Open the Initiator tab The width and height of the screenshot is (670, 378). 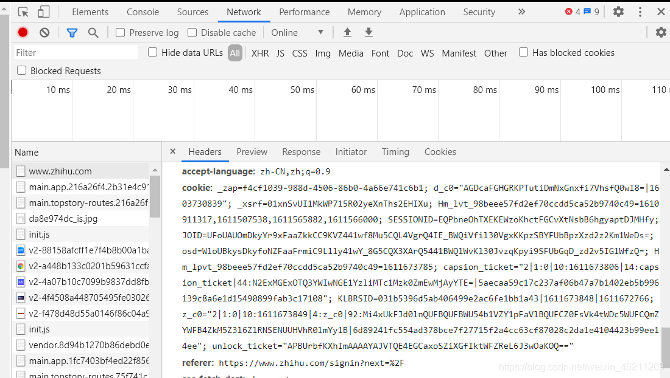pos(351,152)
